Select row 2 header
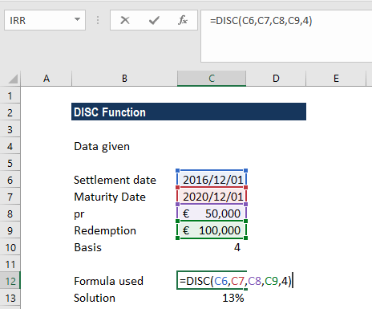Image resolution: width=372 pixels, height=309 pixels. point(10,112)
